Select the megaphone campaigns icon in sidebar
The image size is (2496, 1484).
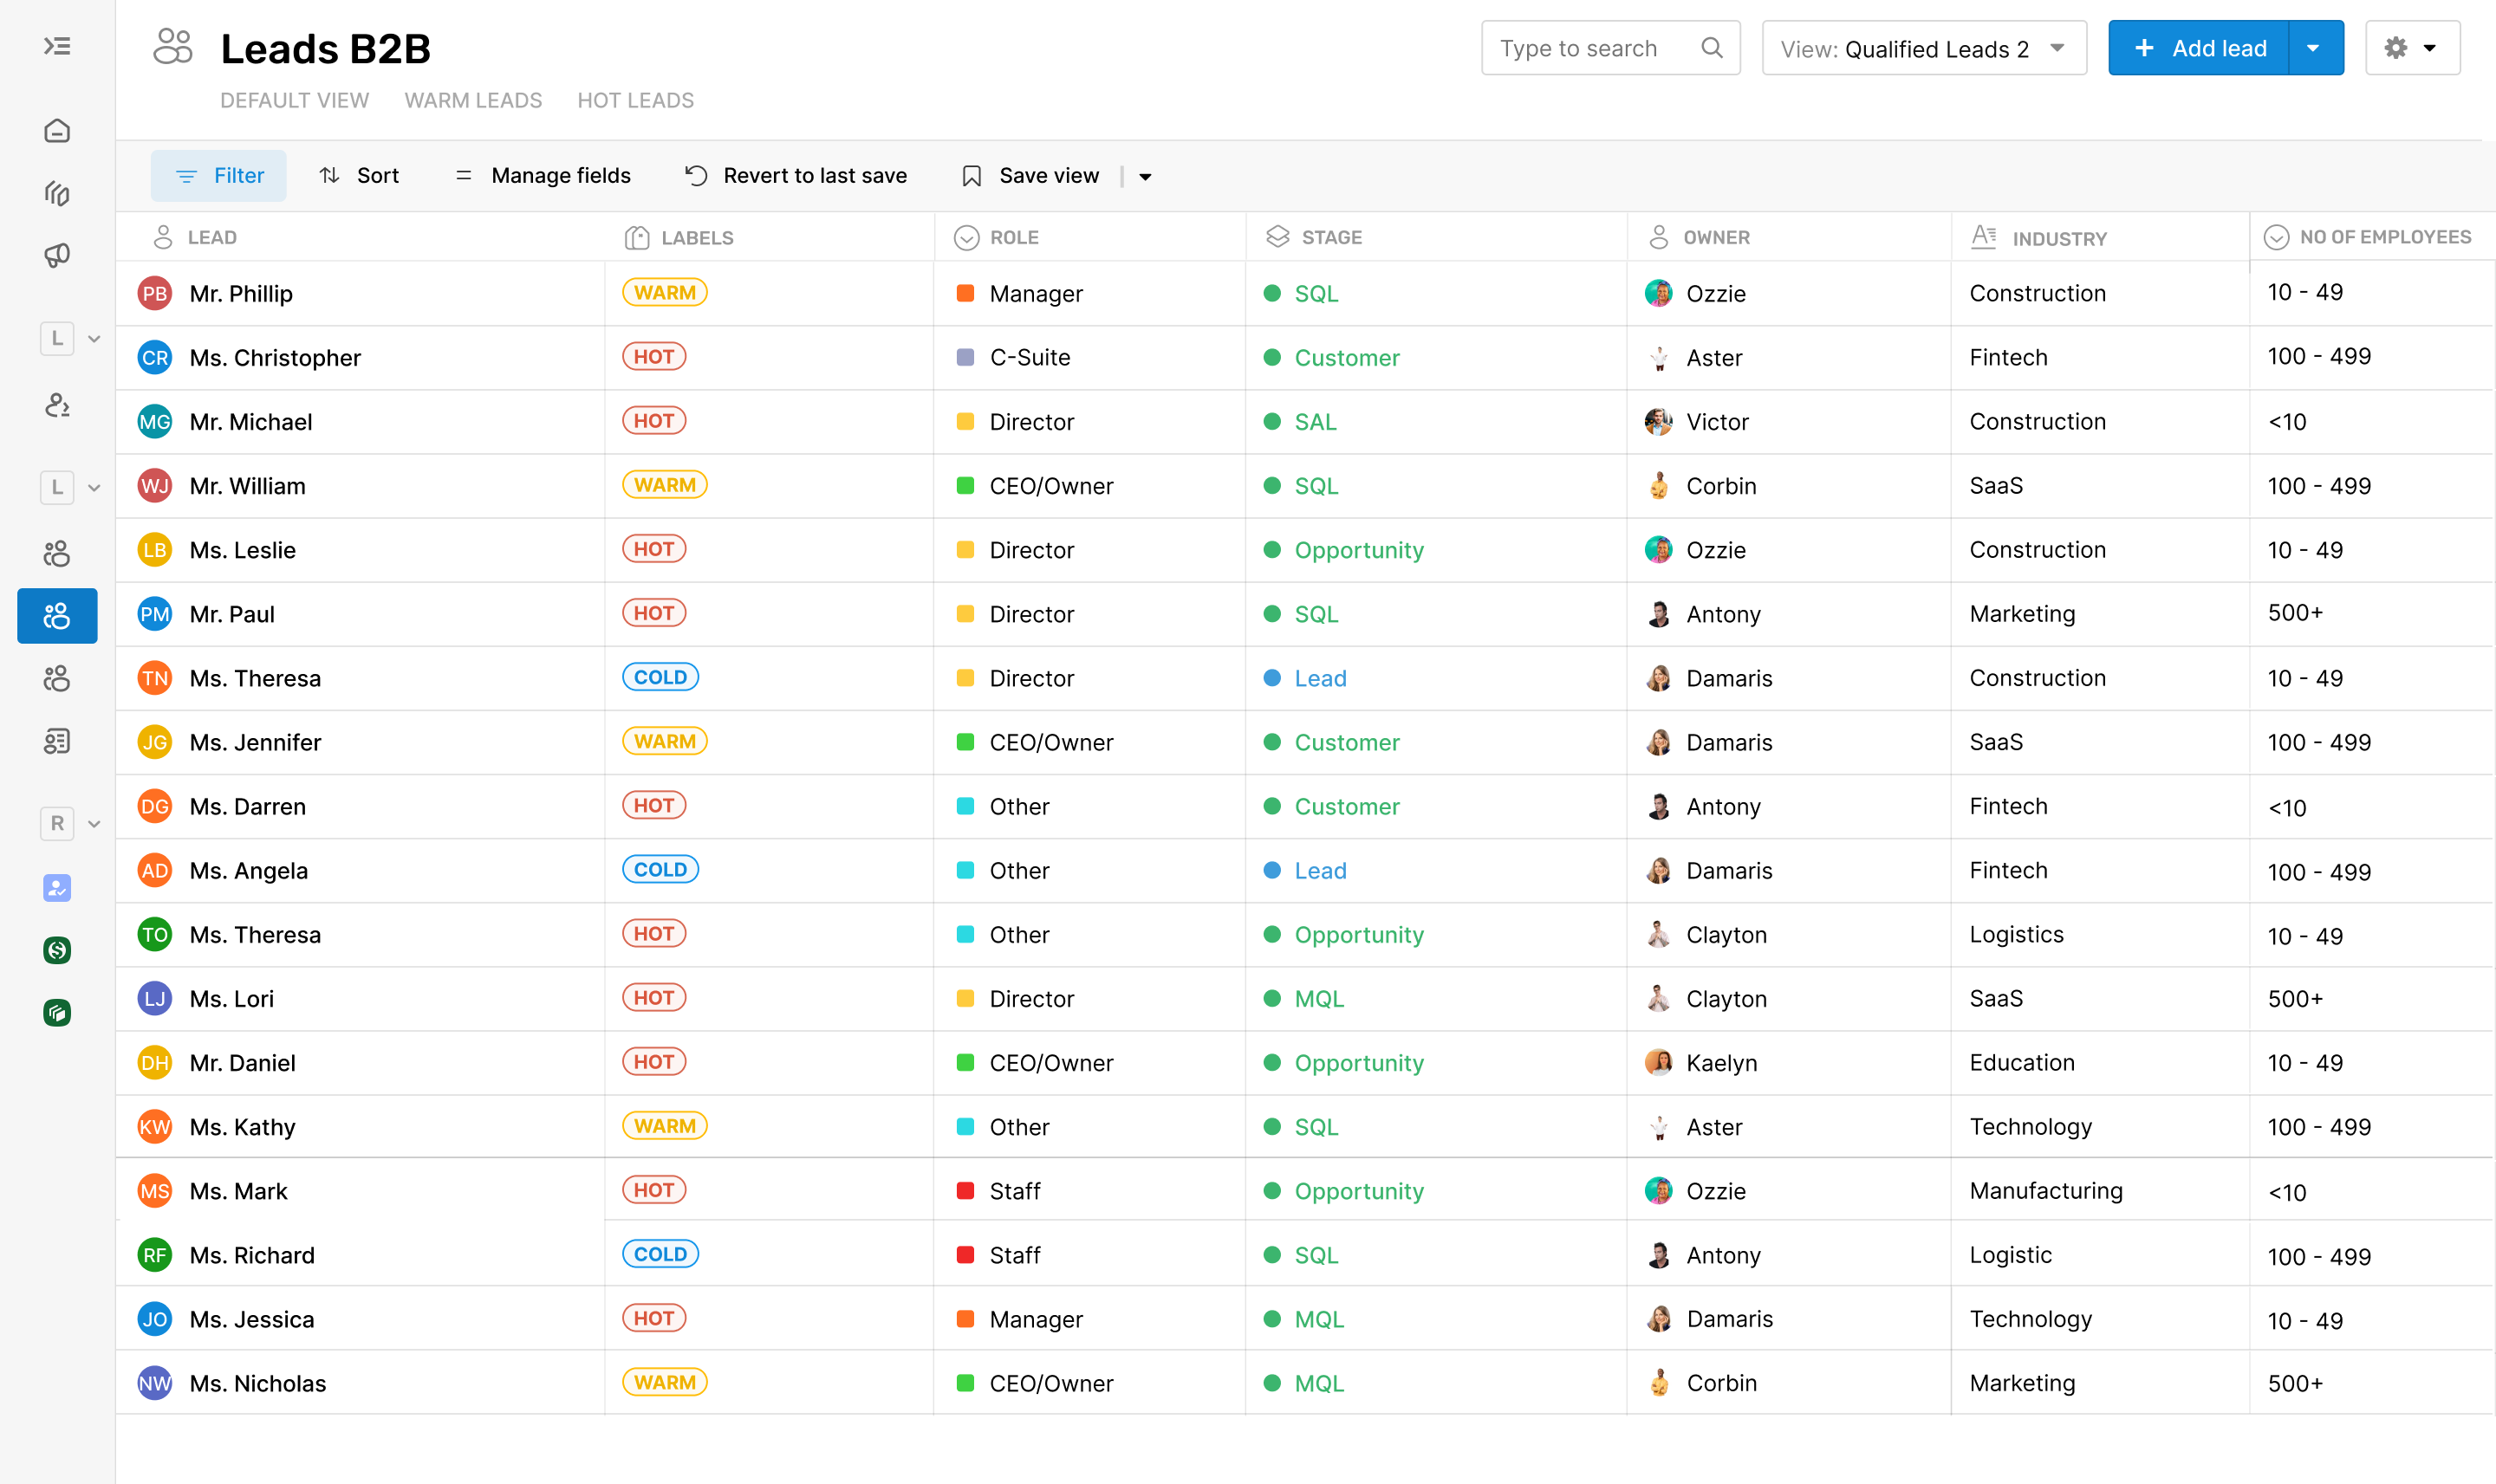point(57,255)
